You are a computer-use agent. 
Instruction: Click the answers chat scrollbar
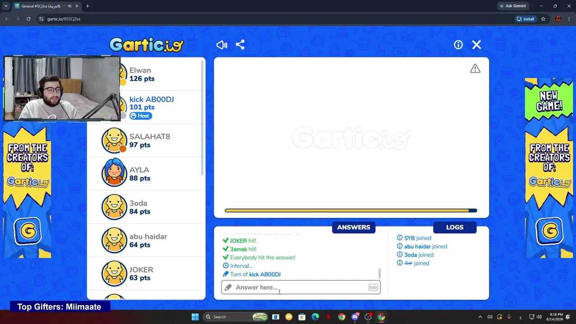380,273
